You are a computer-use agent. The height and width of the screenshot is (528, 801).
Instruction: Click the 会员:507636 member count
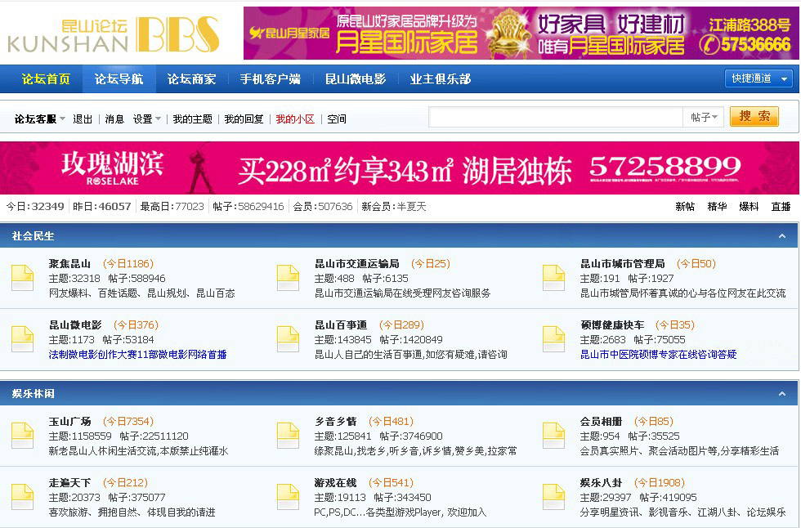323,206
